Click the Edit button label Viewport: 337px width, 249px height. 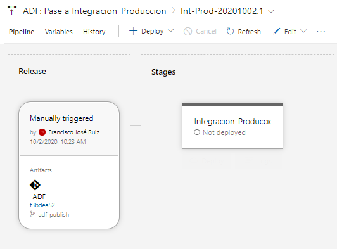pyautogui.click(x=290, y=32)
